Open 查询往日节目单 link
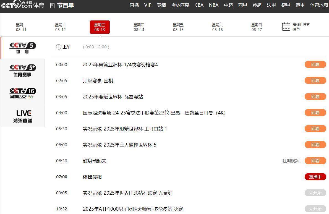The width and height of the screenshot is (329, 214). (x=301, y=27)
